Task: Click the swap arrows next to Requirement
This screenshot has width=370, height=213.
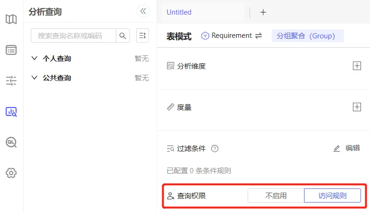Action: tap(259, 36)
